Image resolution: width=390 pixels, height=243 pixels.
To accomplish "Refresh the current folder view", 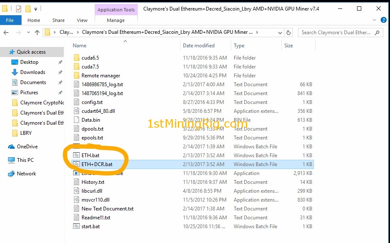I will tap(289, 33).
